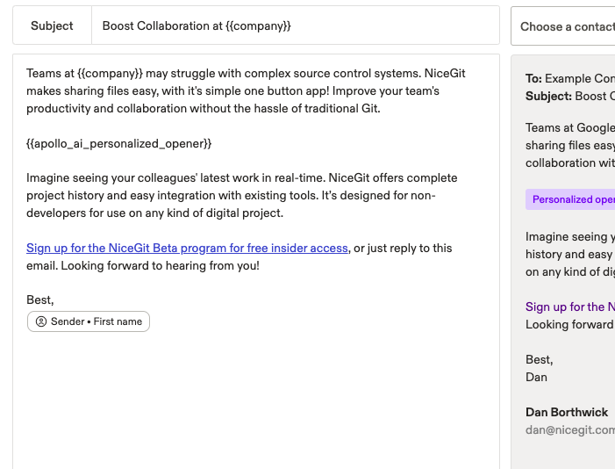The width and height of the screenshot is (615, 469).
Task: Open the NiceGit Beta program sign-up link
Action: coord(187,248)
